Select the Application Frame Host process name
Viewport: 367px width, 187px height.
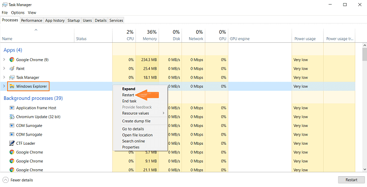coord(36,108)
